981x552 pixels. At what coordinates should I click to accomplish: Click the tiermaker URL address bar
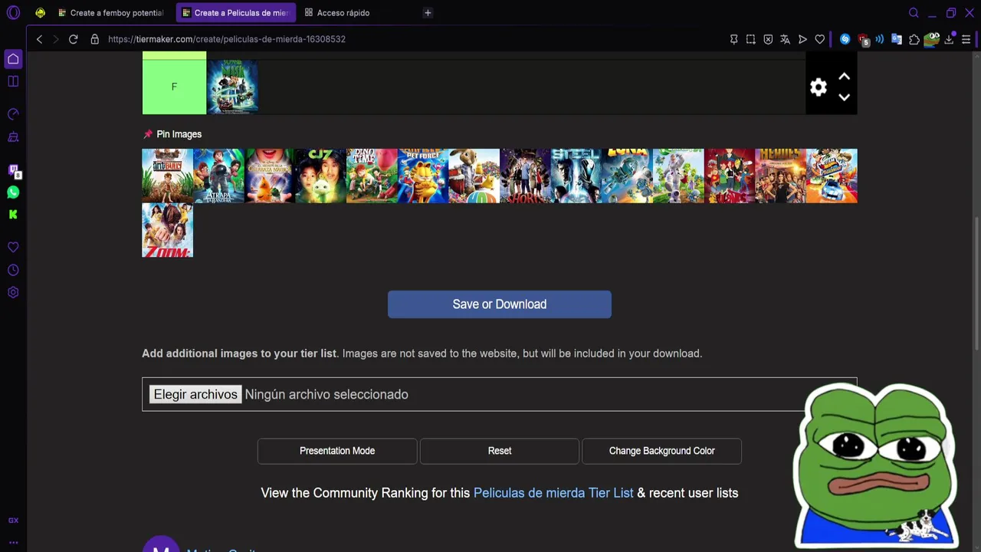(x=227, y=39)
